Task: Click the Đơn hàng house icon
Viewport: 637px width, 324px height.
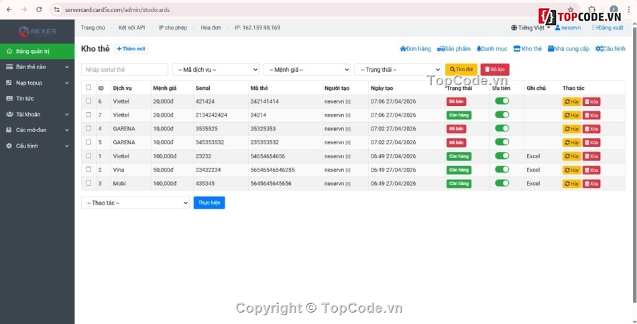Action: click(x=402, y=49)
